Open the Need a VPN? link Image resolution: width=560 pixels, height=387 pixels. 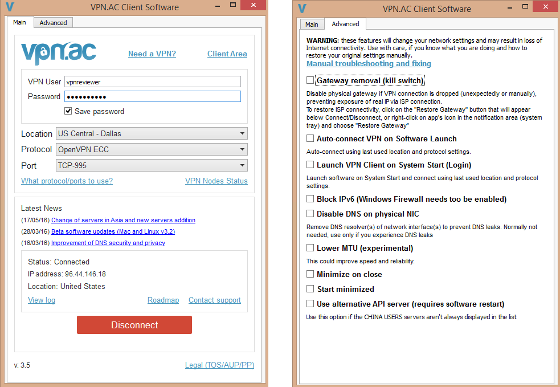[x=152, y=54]
